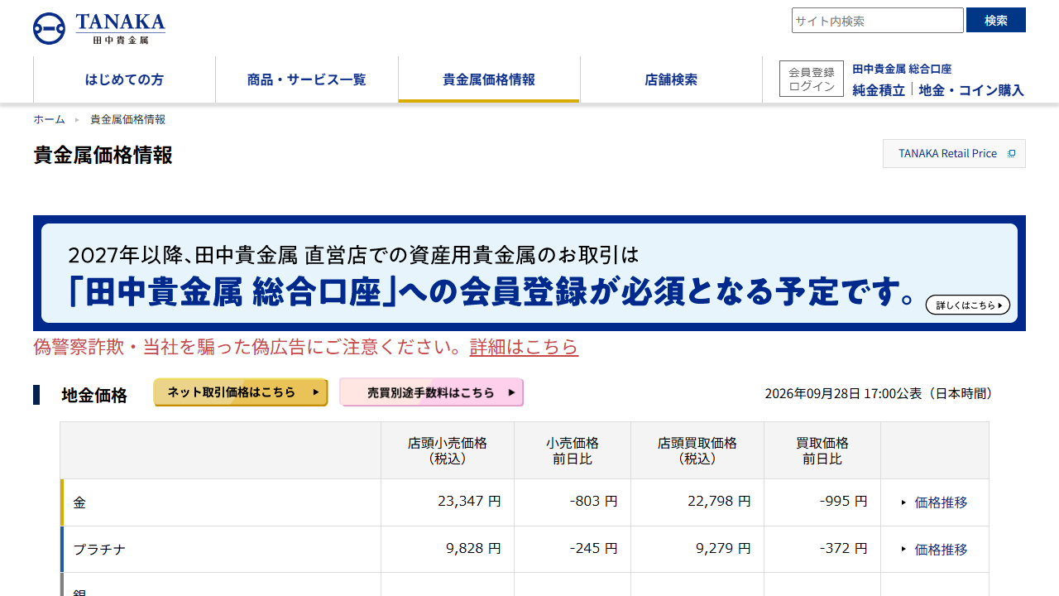The width and height of the screenshot is (1059, 596).
Task: Click the 総合口座 member registration banner
Action: coord(529,273)
